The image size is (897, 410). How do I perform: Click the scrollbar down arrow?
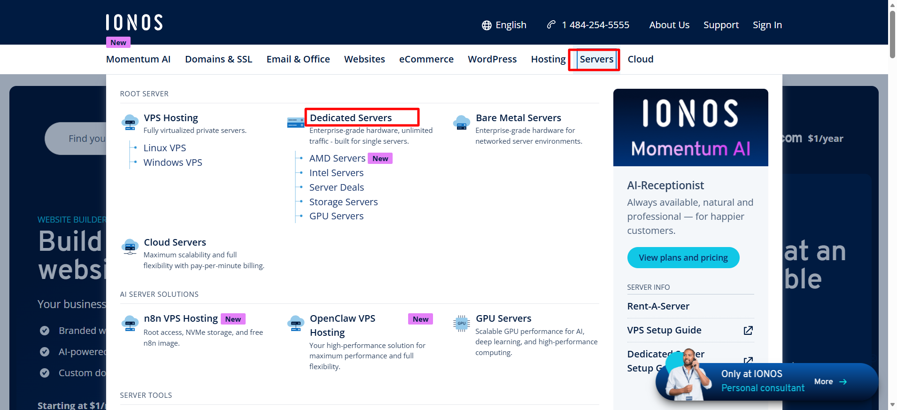pos(892,405)
